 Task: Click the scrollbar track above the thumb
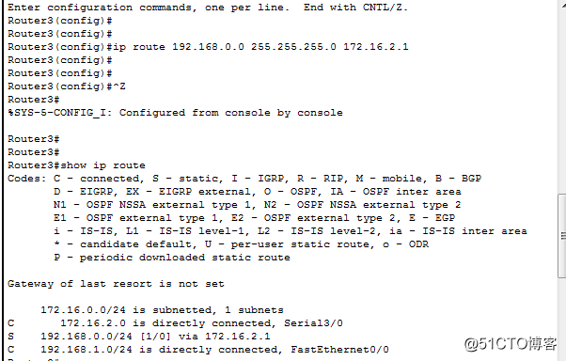point(562,98)
